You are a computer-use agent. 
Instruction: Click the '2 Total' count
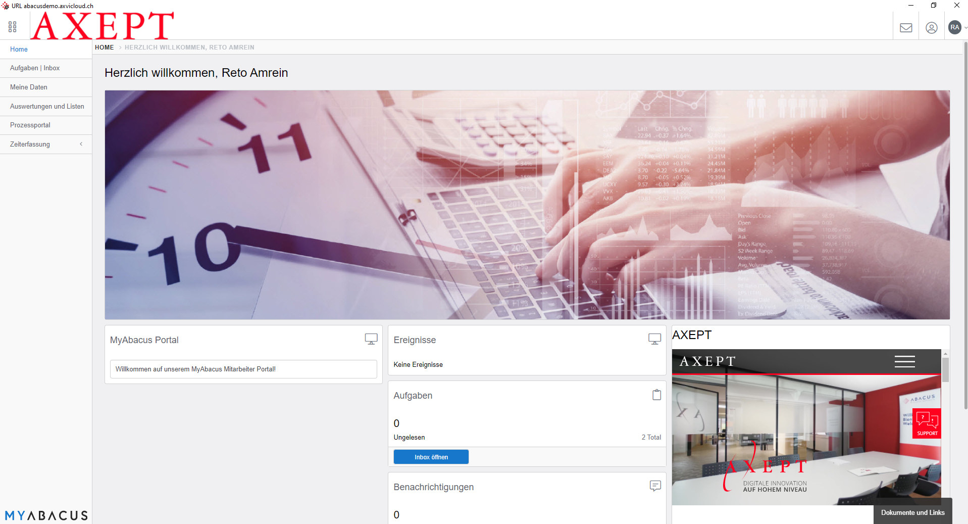(651, 437)
